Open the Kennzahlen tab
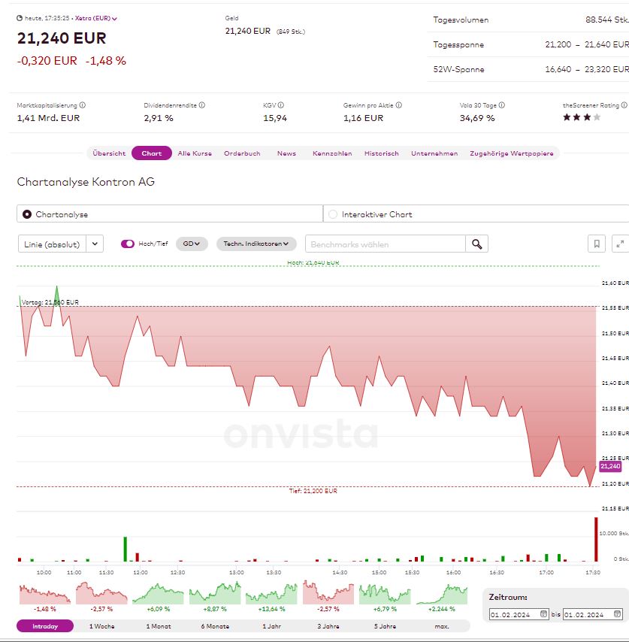The image size is (629, 642). point(332,153)
